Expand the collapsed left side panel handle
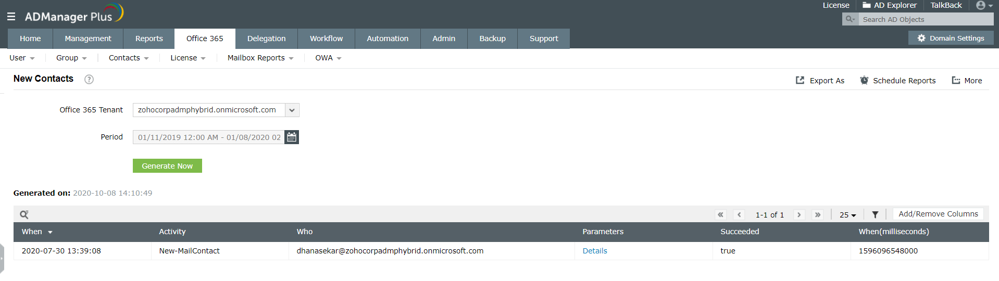 tap(2, 258)
